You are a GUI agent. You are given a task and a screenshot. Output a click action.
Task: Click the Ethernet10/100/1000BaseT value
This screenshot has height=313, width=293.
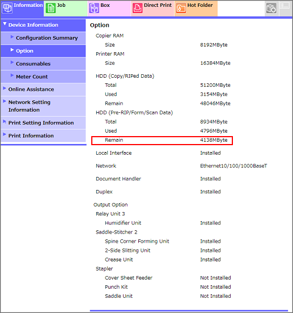(x=233, y=166)
